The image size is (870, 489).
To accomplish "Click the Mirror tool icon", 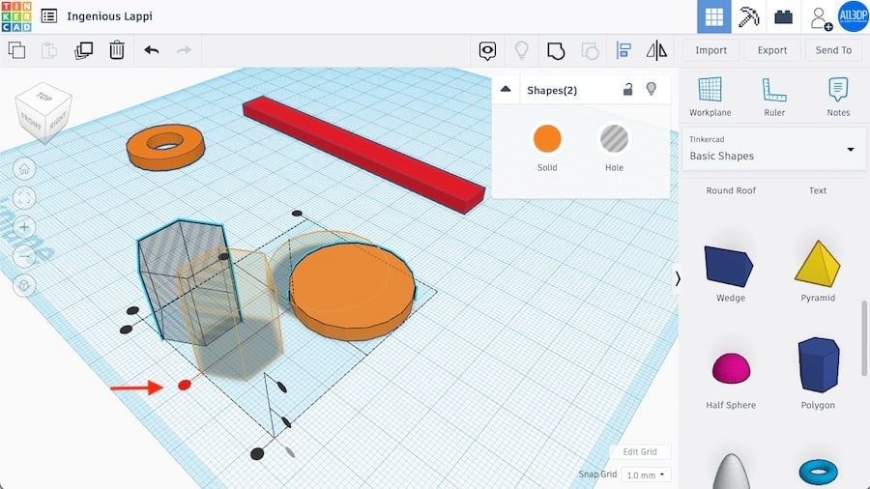I will [x=656, y=50].
